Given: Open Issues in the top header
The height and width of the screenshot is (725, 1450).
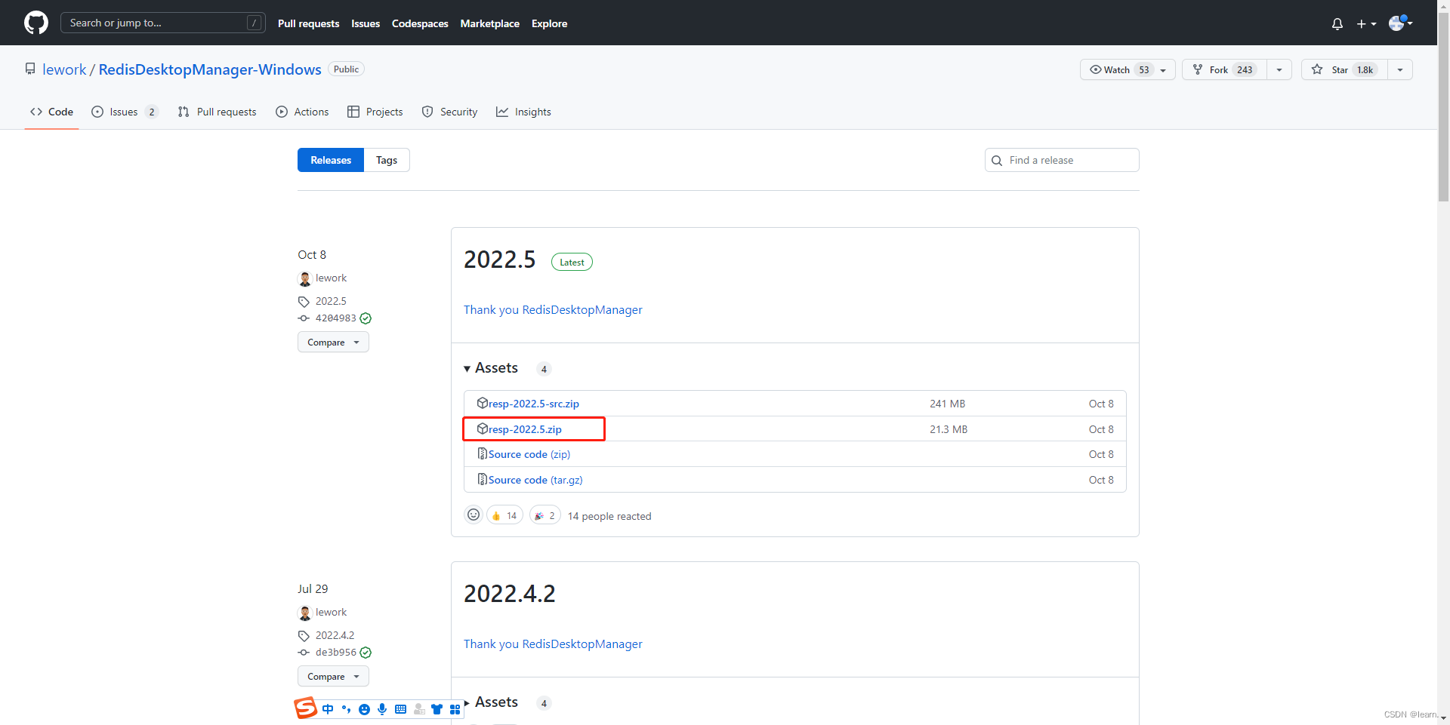Looking at the screenshot, I should coord(366,23).
